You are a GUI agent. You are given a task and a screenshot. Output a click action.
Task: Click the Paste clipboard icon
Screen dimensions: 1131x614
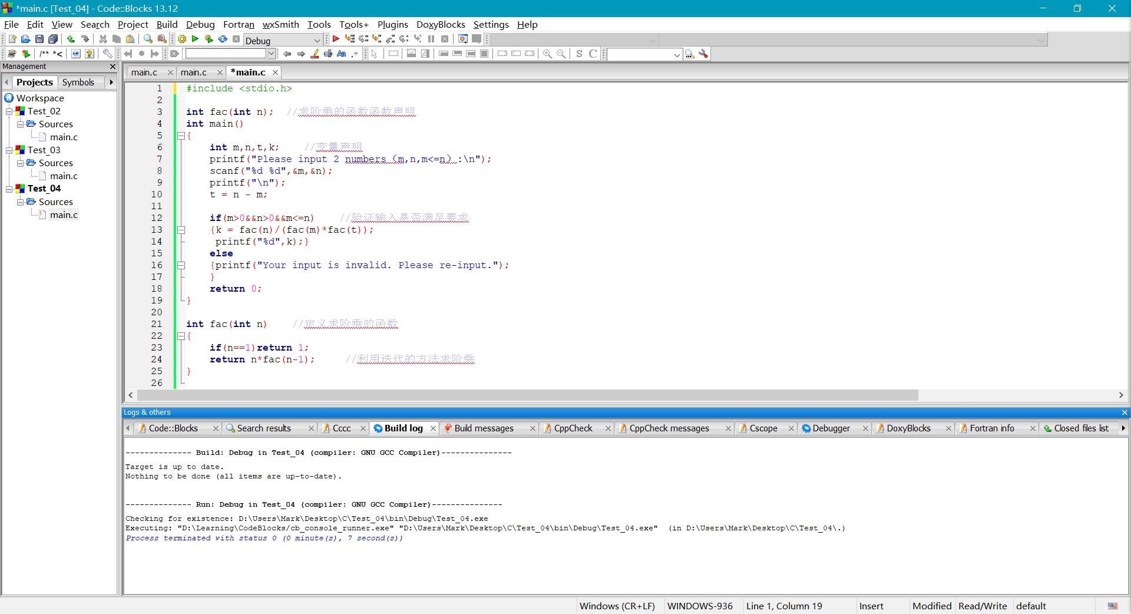coord(130,39)
